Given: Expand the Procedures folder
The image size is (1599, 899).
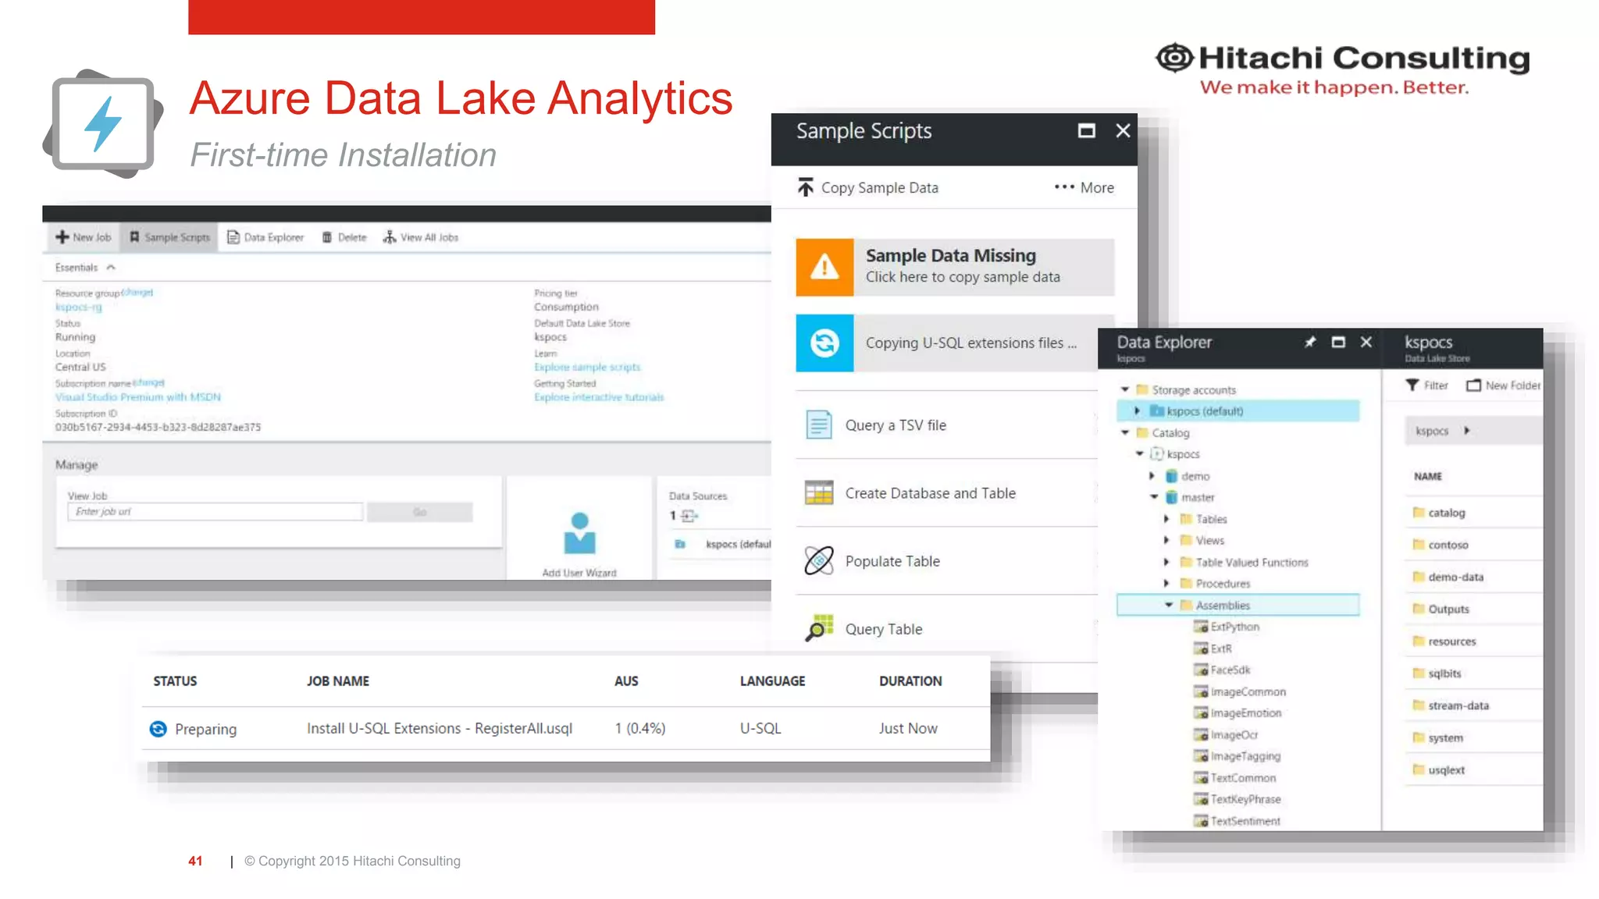Looking at the screenshot, I should tap(1166, 583).
